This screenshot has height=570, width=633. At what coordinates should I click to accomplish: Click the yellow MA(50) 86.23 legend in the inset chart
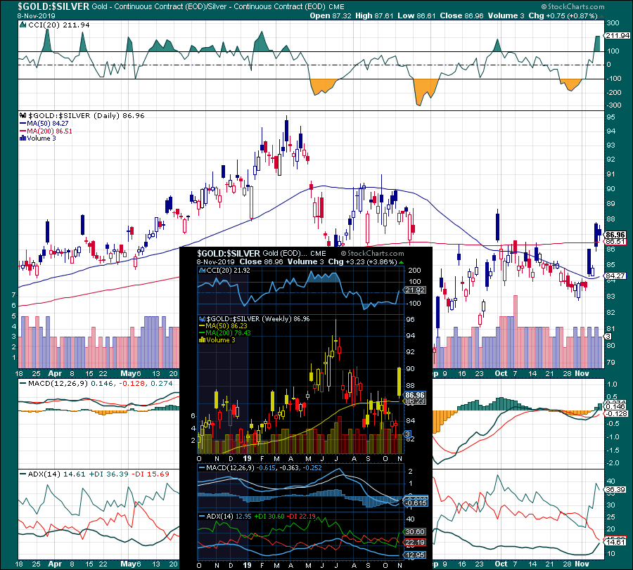pos(223,325)
